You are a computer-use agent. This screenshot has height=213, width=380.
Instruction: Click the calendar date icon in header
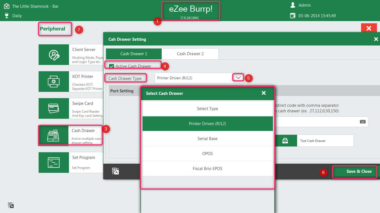coord(293,16)
